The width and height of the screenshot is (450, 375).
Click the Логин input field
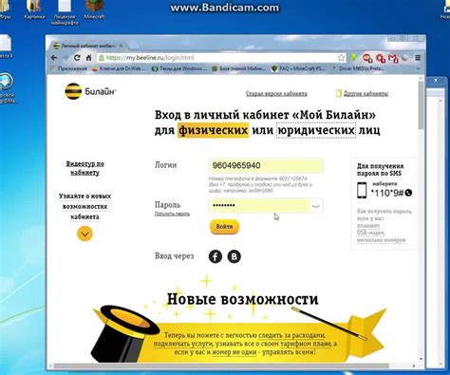point(266,165)
